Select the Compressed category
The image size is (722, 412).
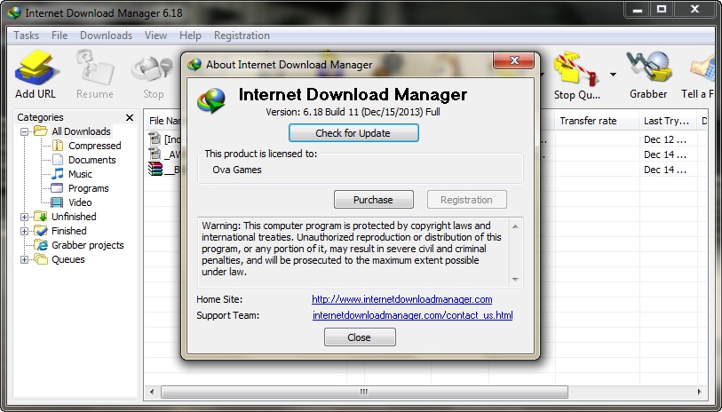coord(94,146)
